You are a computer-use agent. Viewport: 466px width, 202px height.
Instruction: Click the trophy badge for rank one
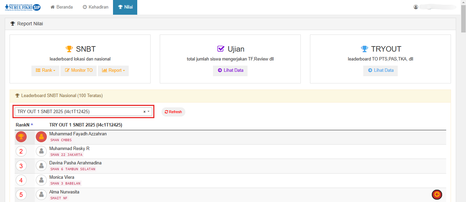[x=21, y=137]
